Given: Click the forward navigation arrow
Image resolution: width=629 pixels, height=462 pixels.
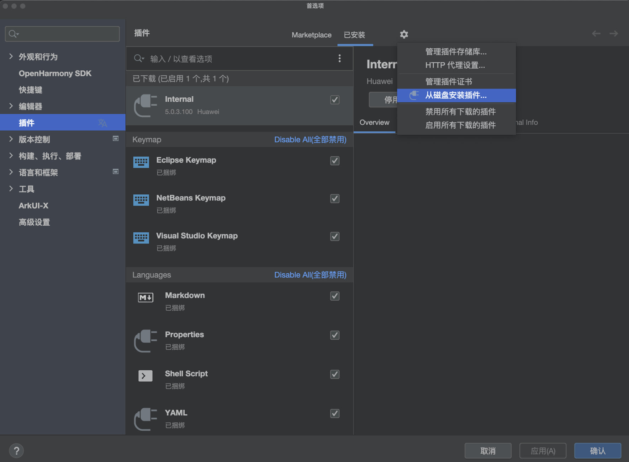Looking at the screenshot, I should pyautogui.click(x=614, y=34).
